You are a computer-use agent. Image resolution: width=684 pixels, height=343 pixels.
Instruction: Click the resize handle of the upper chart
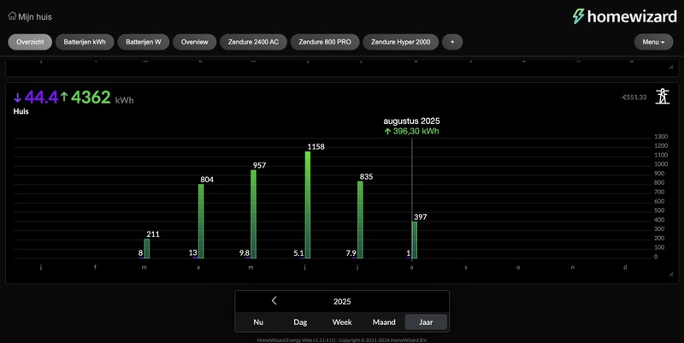671,68
